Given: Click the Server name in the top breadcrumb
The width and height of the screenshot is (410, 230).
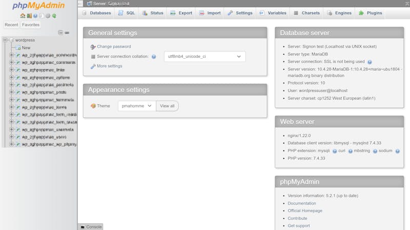Looking at the screenshot, I should click(x=119, y=4).
